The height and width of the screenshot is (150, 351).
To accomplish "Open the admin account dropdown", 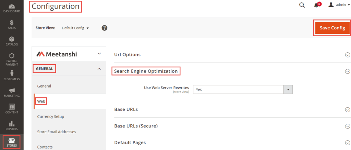I will point(339,5).
